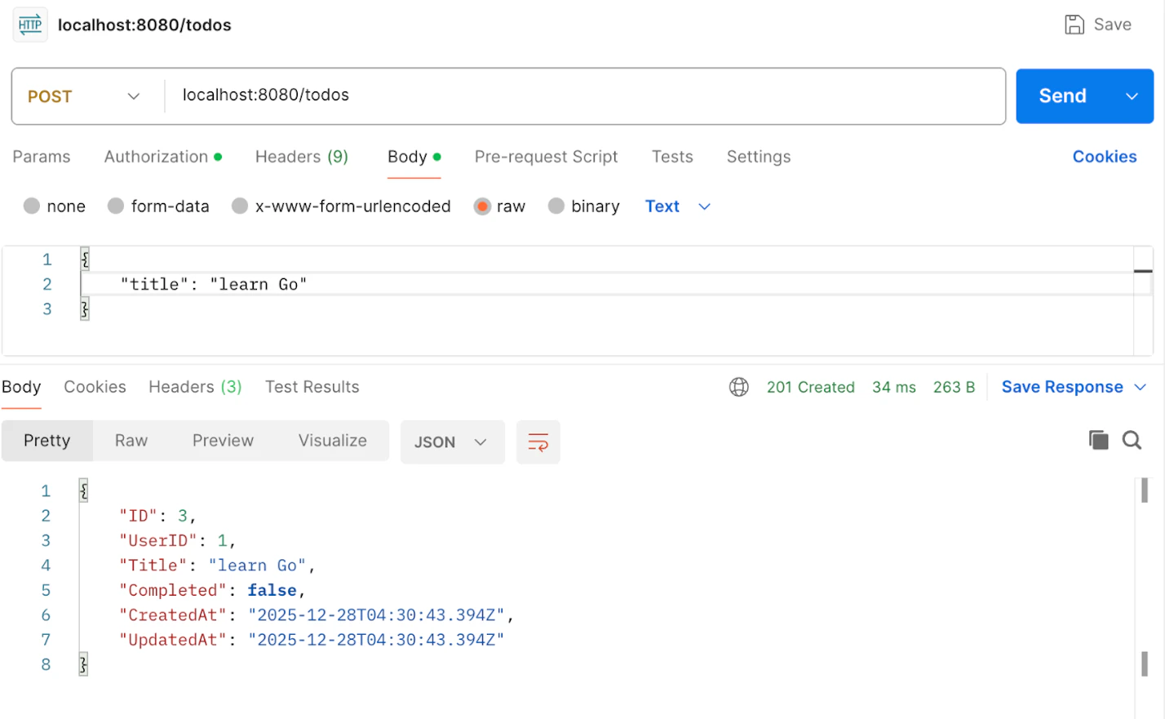Select the form-data radio option

(x=116, y=206)
